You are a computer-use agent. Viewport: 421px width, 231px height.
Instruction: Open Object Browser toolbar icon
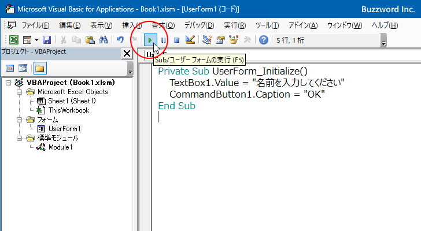click(234, 40)
